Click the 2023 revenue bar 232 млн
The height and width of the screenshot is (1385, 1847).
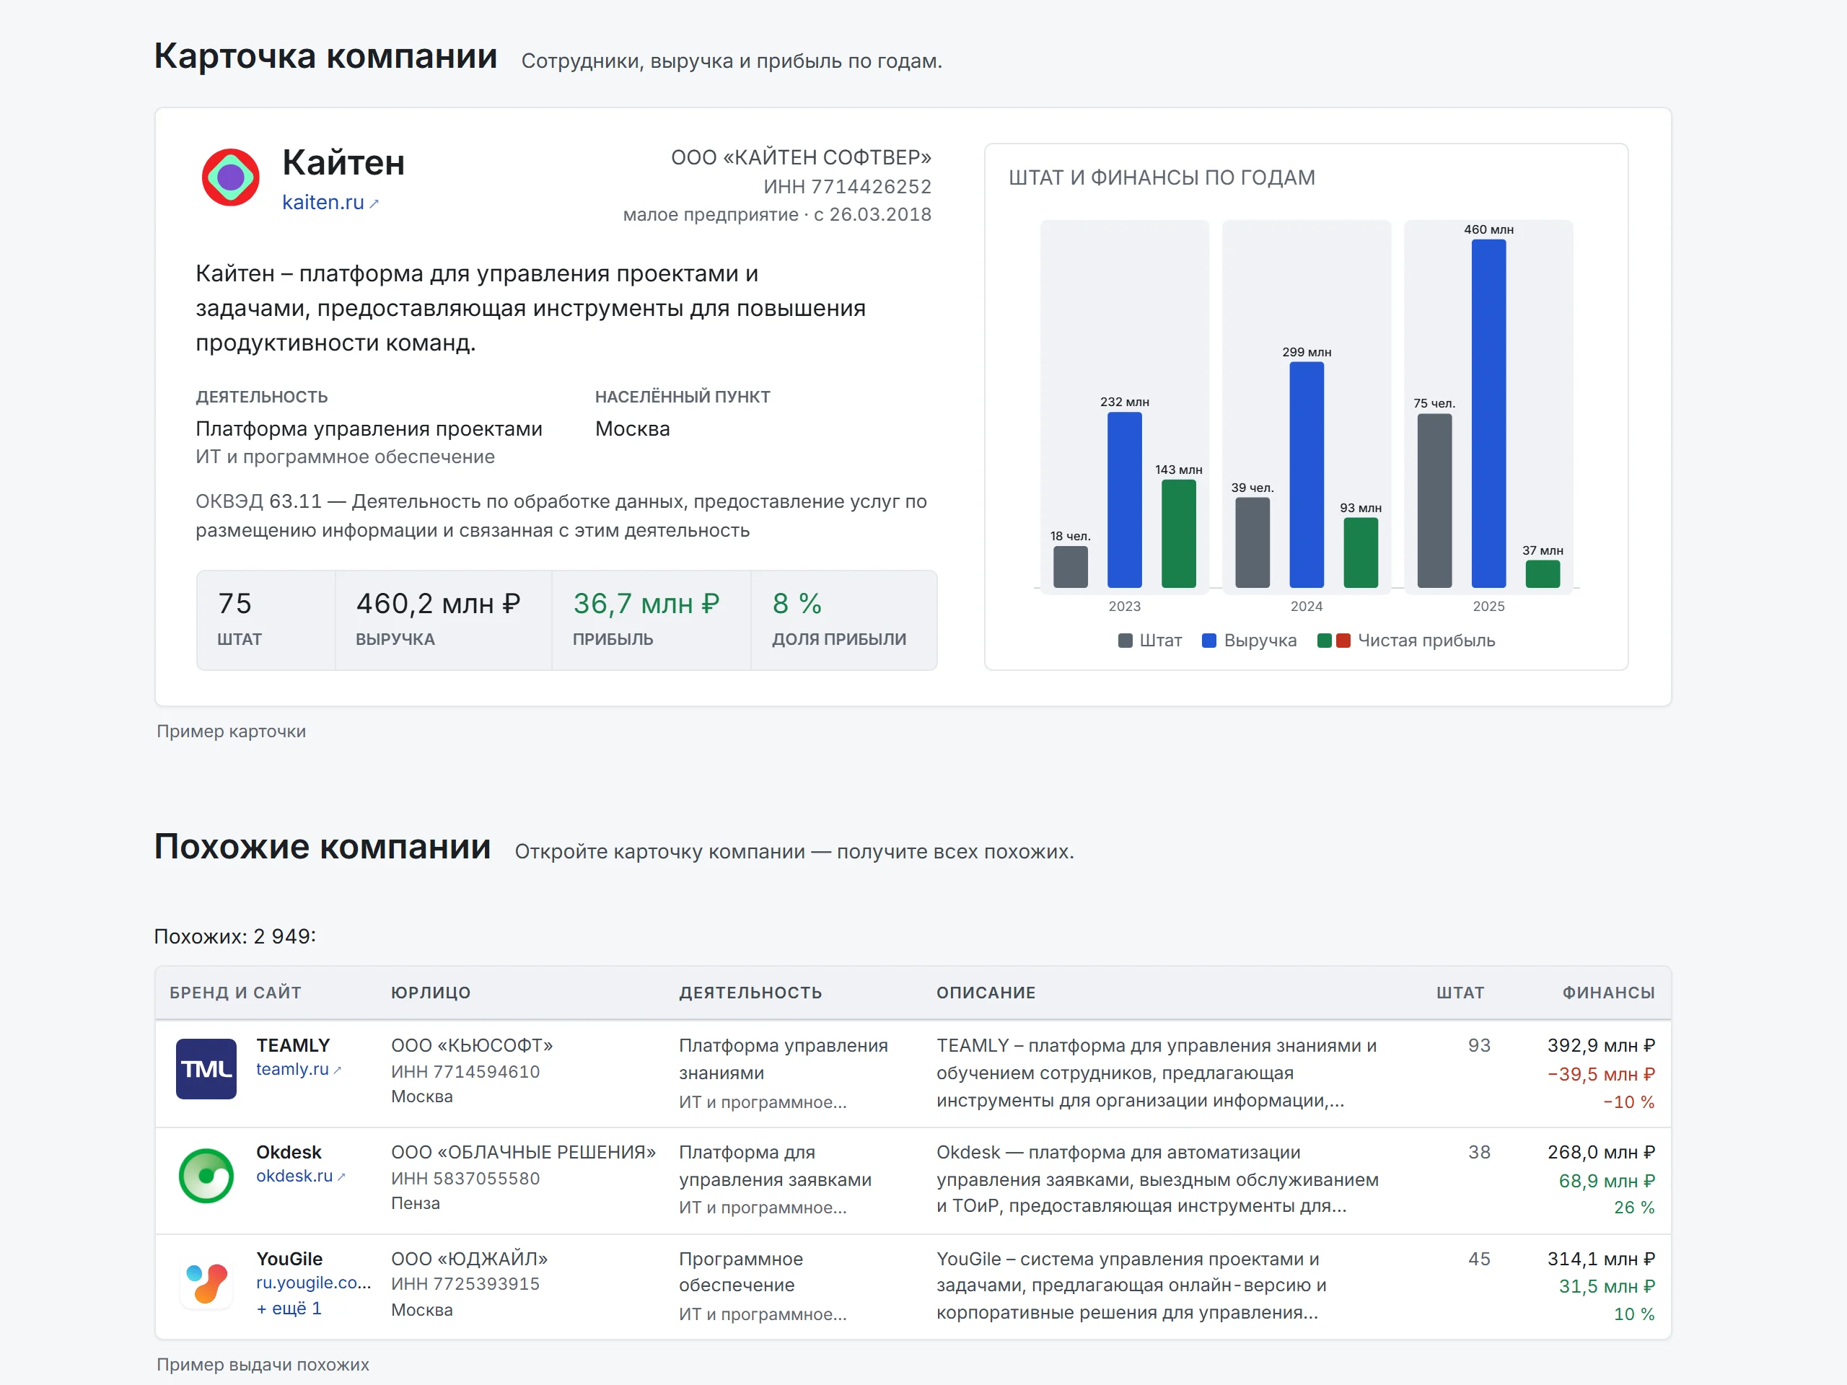click(x=1124, y=499)
